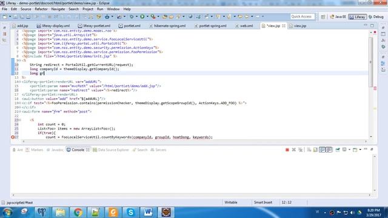This screenshot has width=388, height=218.
Task: Click the Save All toolbar icon
Action: point(22,16)
